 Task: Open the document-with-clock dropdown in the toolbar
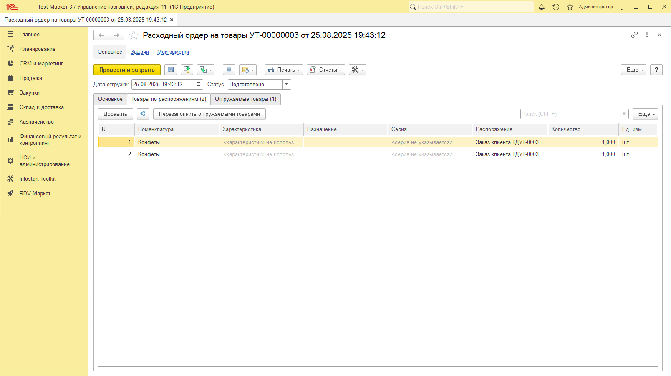click(248, 70)
